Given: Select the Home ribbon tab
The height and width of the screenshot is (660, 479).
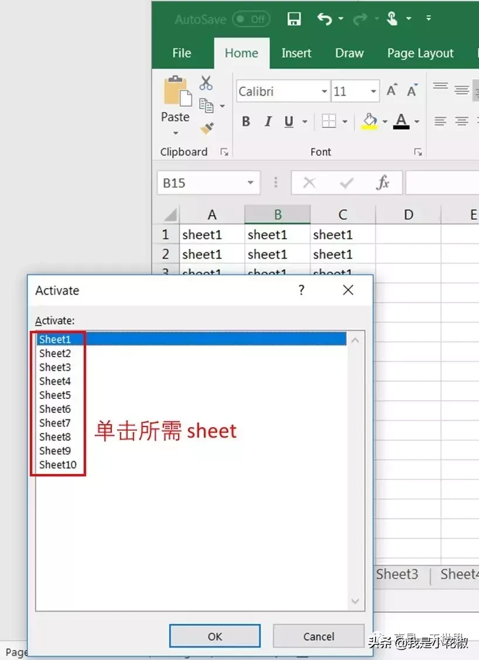Looking at the screenshot, I should tap(241, 53).
